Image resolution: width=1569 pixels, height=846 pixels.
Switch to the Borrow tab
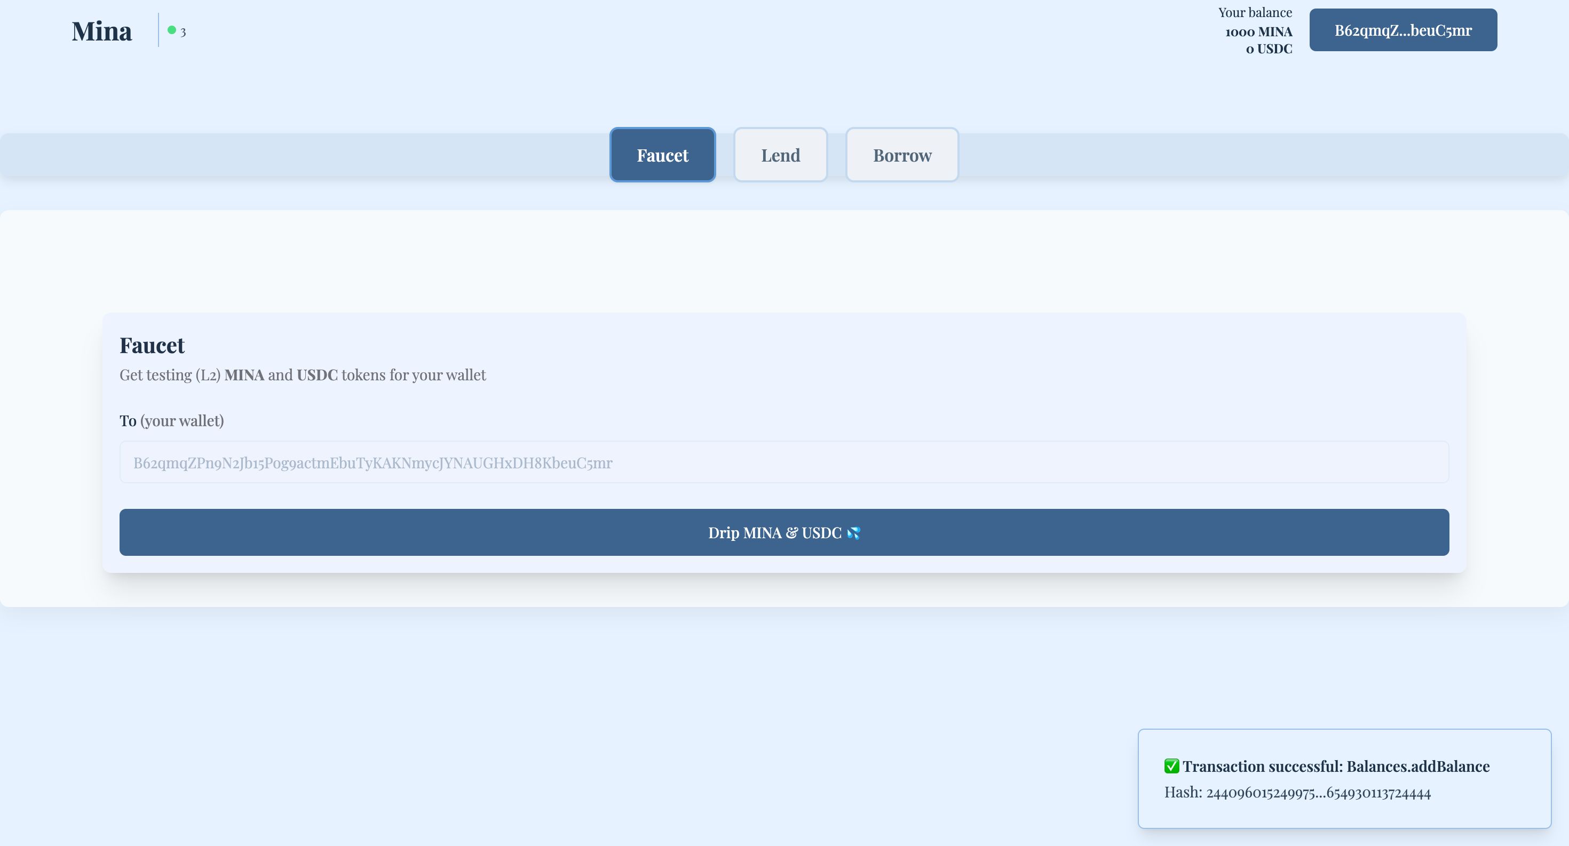point(902,155)
